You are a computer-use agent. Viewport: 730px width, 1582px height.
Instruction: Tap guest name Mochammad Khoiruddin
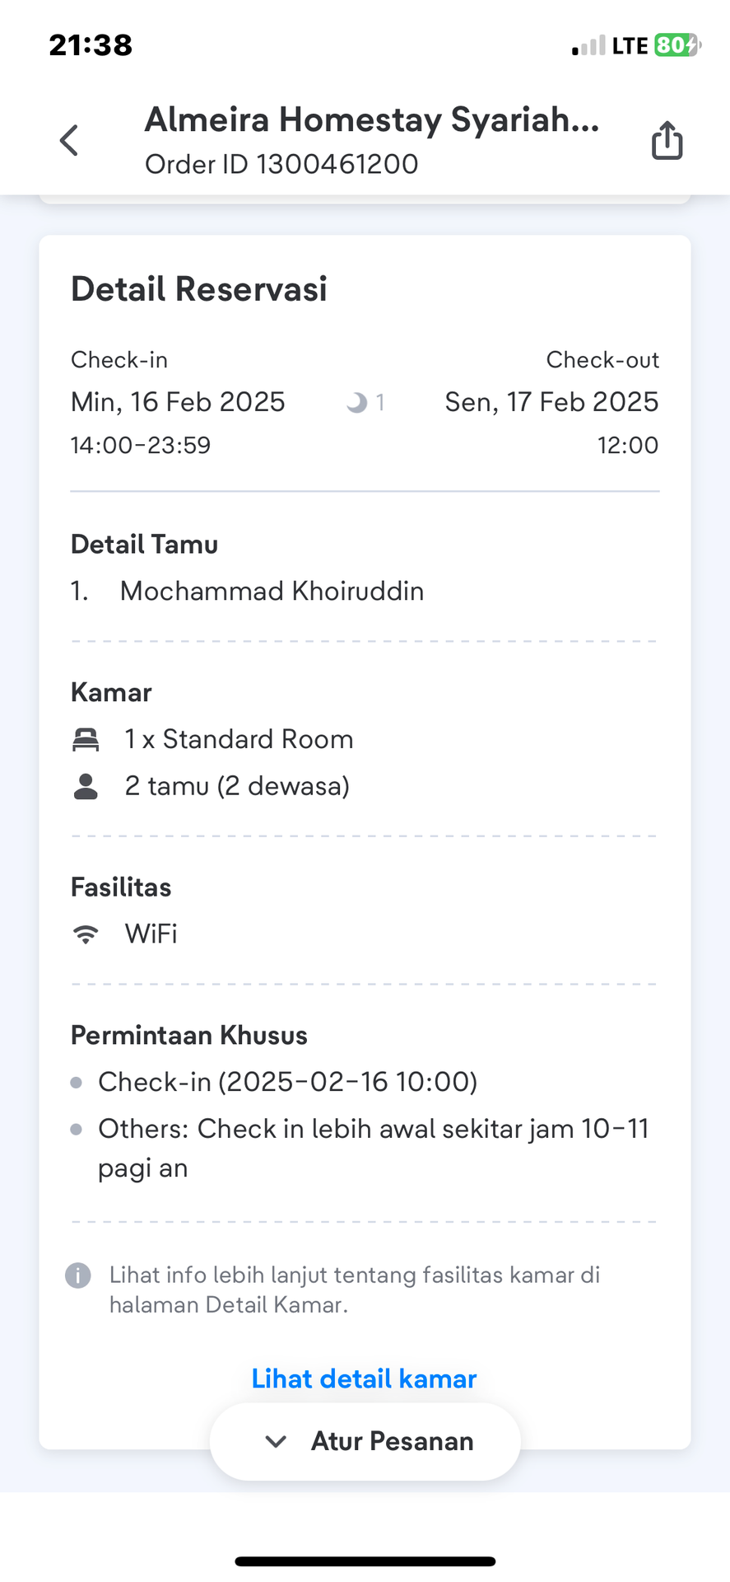pyautogui.click(x=272, y=592)
